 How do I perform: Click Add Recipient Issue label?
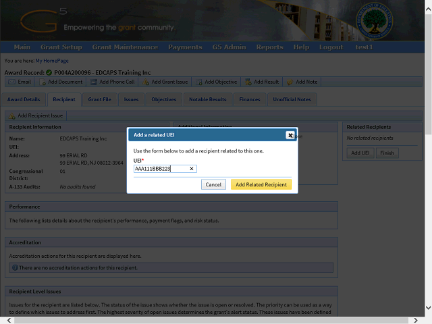tap(40, 115)
